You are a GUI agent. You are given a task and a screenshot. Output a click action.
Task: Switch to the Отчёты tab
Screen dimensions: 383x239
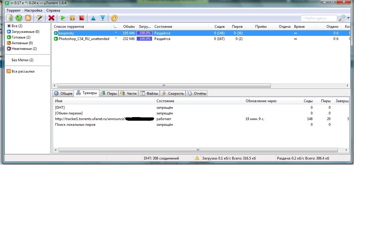pos(197,93)
